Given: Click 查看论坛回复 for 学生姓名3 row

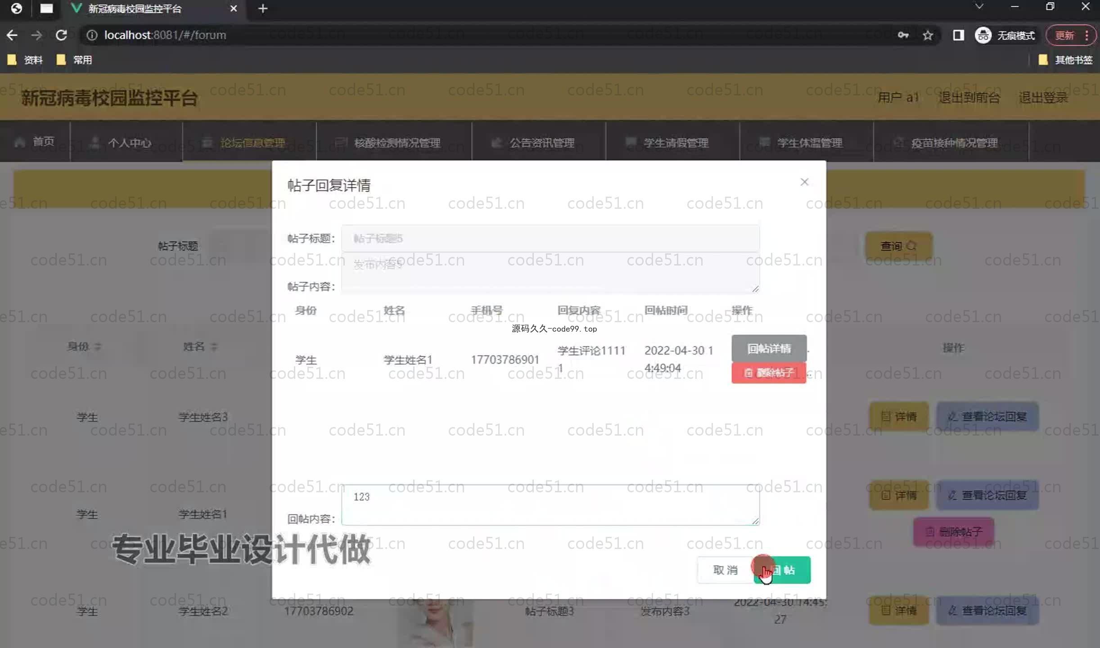Looking at the screenshot, I should (987, 416).
